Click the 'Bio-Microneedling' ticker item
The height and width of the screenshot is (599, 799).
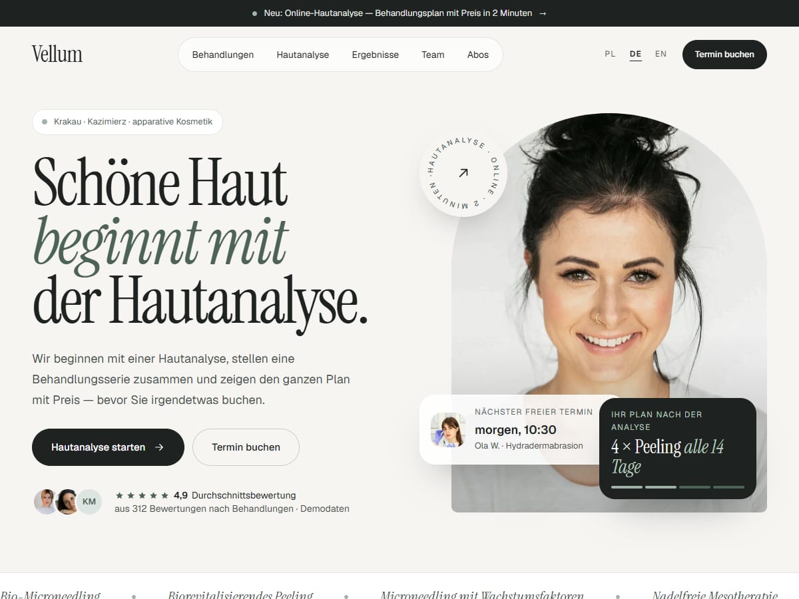tap(50, 595)
